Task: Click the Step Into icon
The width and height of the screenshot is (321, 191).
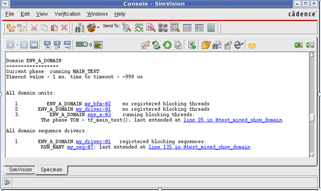Action: tap(47, 45)
